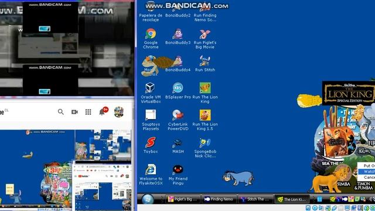
Task: Choose the Put O... context menu entry
Action: [x=367, y=165]
